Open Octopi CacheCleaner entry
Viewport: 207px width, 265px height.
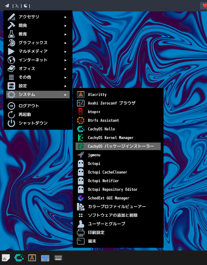pos(118,172)
